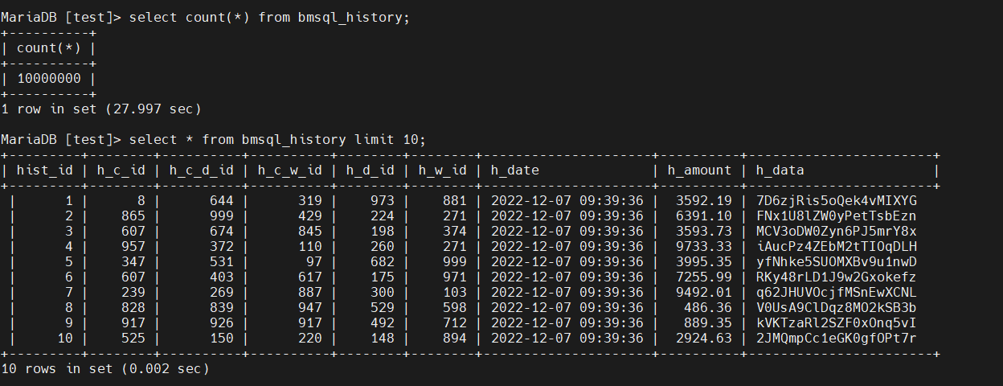Click h_w_id value 881
This screenshot has width=1003, height=386.
coord(455,201)
